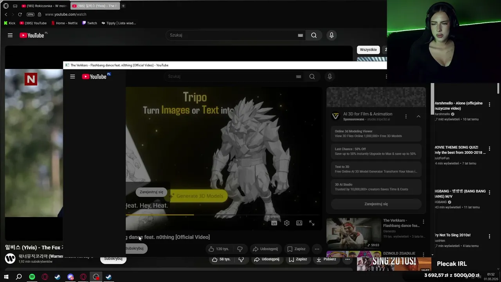Share the Verkkars video via Udostępnij

266,249
